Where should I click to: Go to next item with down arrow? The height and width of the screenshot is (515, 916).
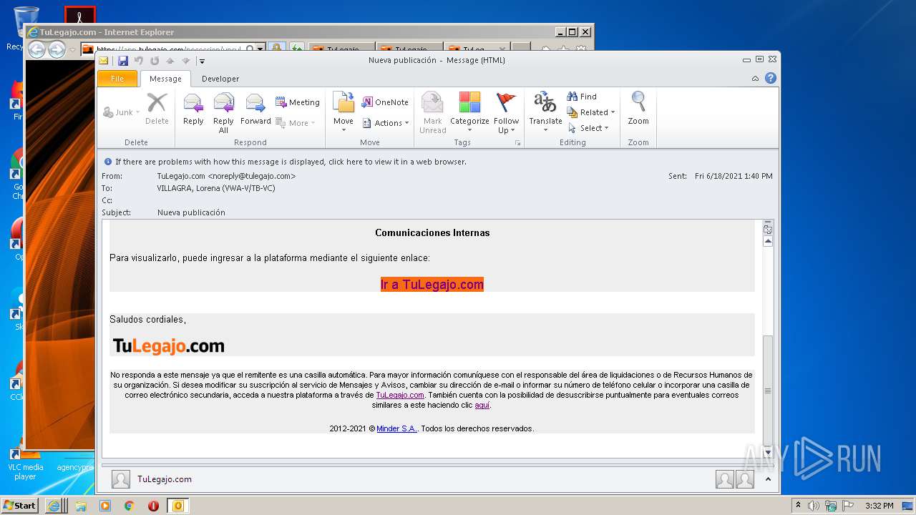click(x=186, y=61)
